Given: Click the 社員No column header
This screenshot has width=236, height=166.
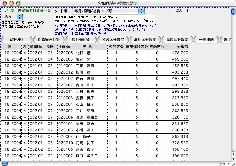Looking at the screenshot, I should point(64,47).
